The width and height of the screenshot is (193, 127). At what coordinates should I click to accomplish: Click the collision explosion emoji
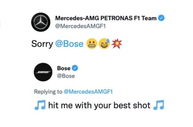coord(117,44)
